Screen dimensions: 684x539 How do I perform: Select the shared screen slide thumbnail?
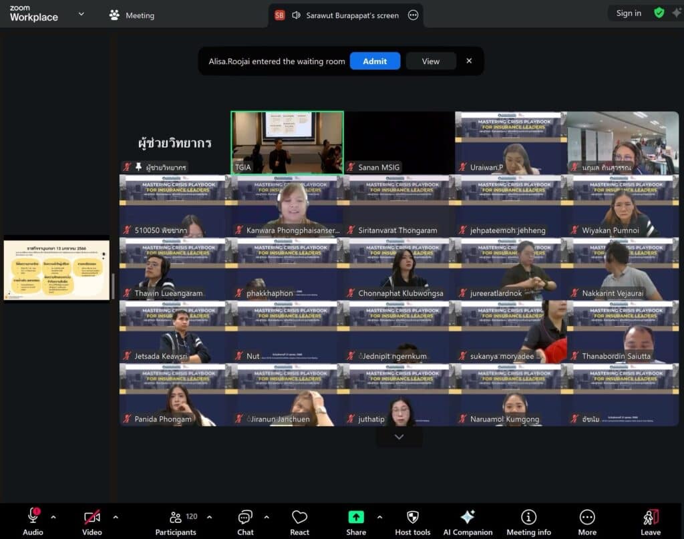point(57,268)
